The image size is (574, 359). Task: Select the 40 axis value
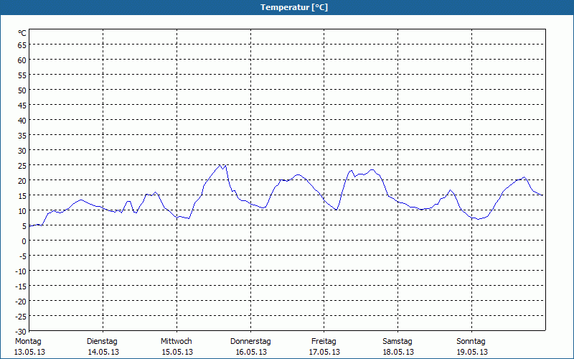22,121
